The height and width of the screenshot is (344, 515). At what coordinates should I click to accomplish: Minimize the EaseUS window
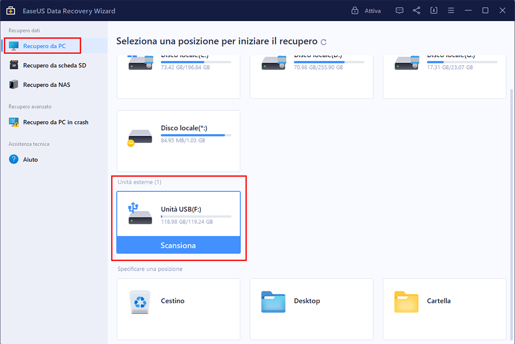pos(468,10)
